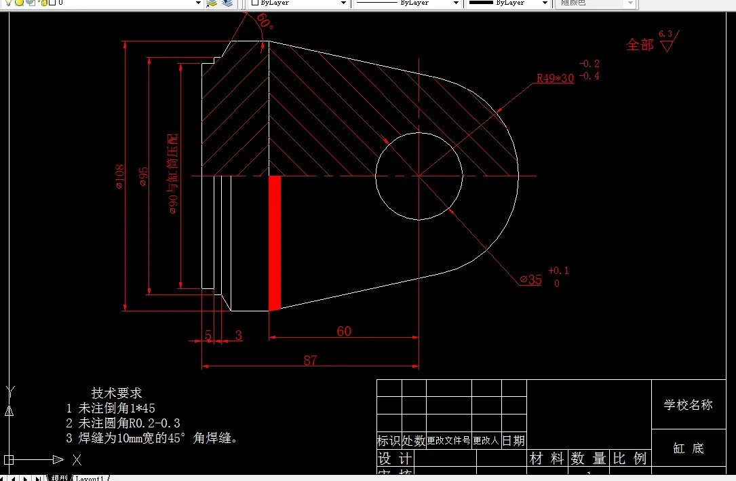
Task: Select note 3 about 焊缝 10mm宽
Action: click(x=152, y=438)
